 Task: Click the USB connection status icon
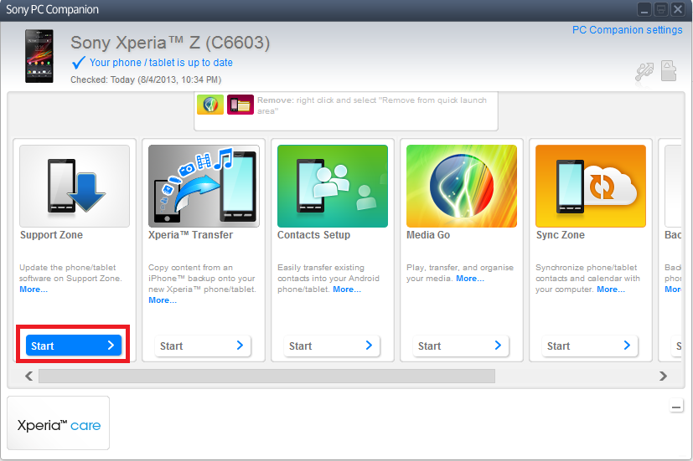click(644, 72)
